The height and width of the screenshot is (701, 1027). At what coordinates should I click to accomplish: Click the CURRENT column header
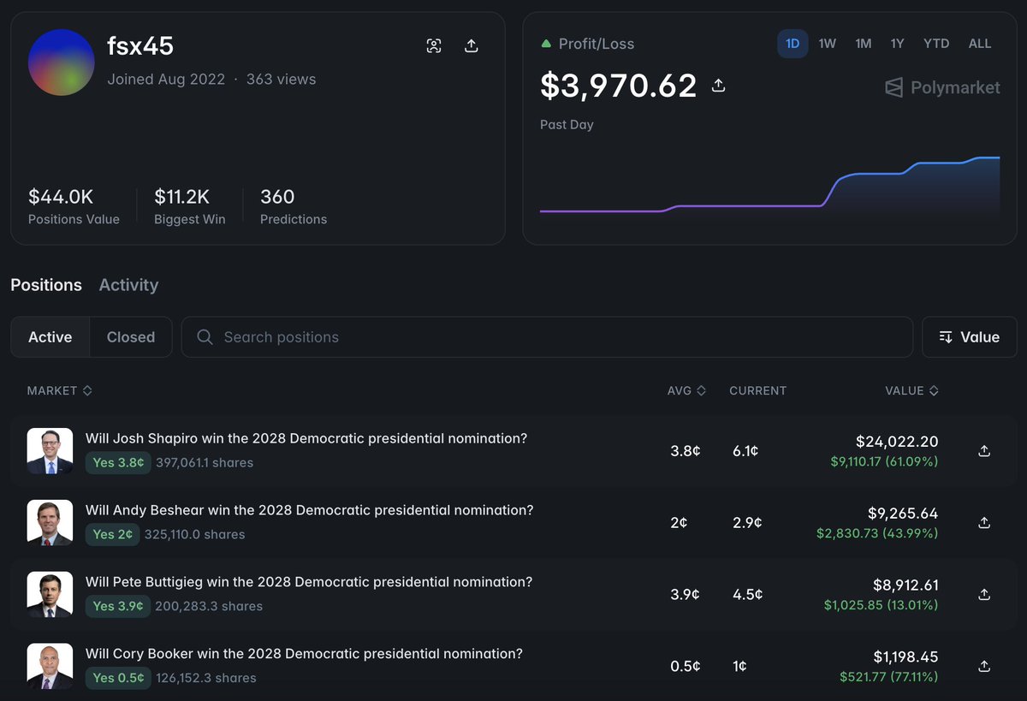click(757, 390)
